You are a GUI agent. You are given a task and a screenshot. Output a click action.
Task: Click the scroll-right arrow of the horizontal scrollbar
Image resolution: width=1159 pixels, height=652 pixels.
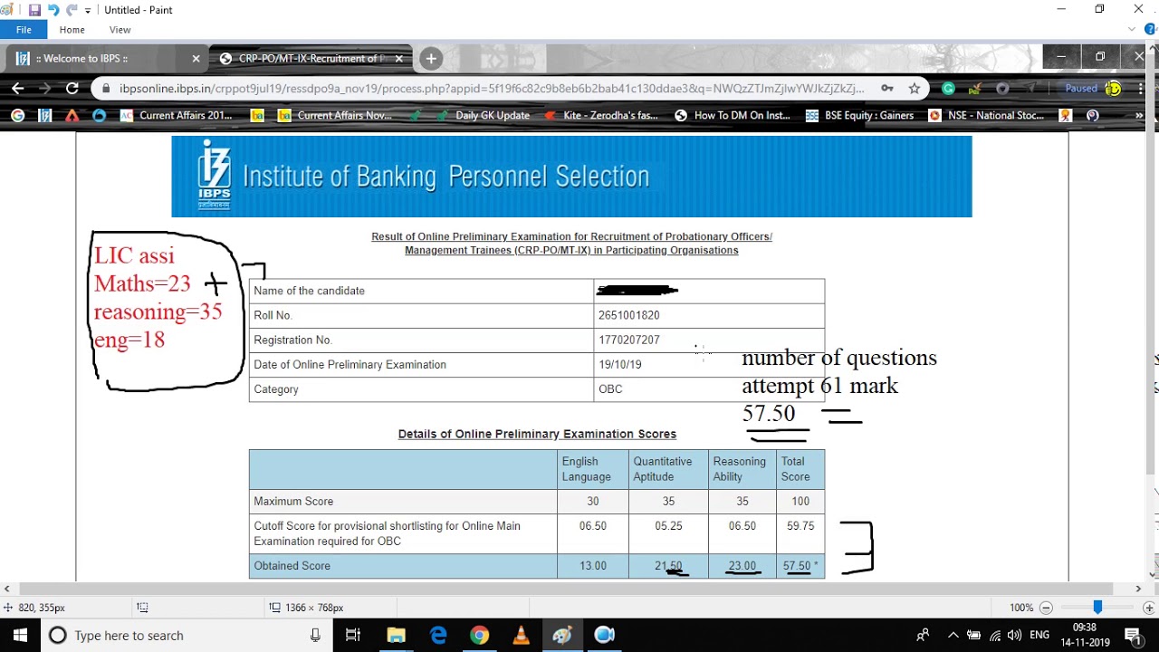[1138, 590]
